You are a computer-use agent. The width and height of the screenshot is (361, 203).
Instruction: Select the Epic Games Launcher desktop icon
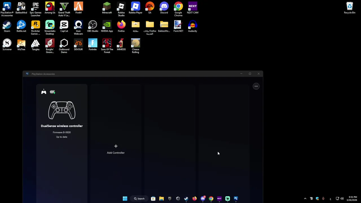pos(36,9)
